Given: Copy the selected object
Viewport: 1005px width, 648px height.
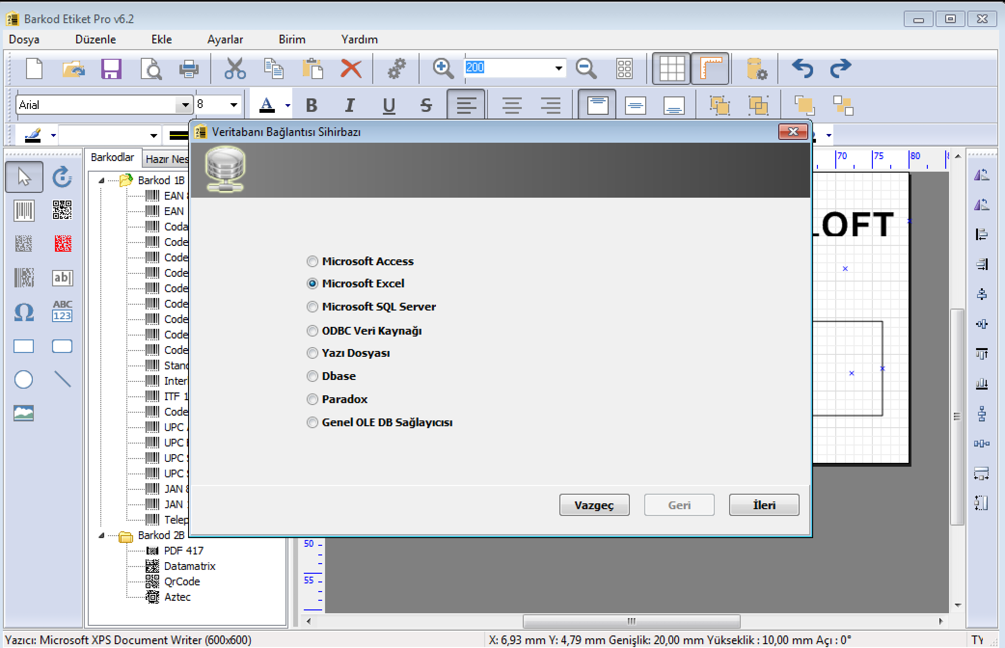Looking at the screenshot, I should tap(273, 68).
